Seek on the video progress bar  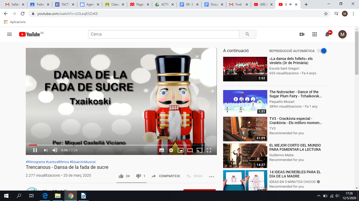[121, 145]
